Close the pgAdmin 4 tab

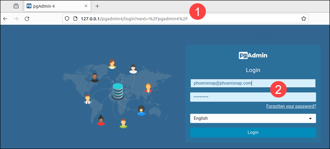[x=86, y=6]
